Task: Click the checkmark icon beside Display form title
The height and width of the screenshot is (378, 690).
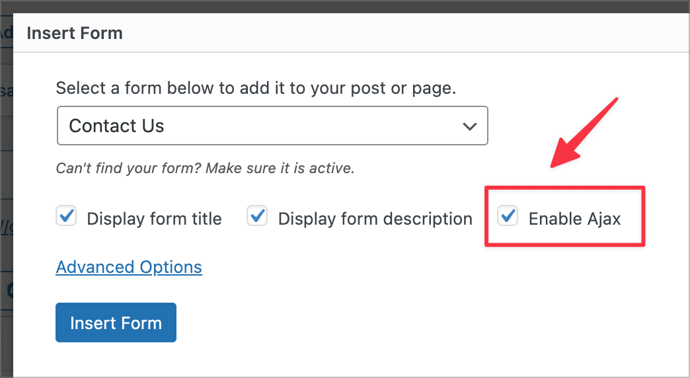Action: 66,215
